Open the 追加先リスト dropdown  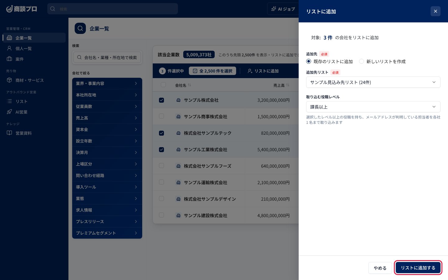point(373,82)
